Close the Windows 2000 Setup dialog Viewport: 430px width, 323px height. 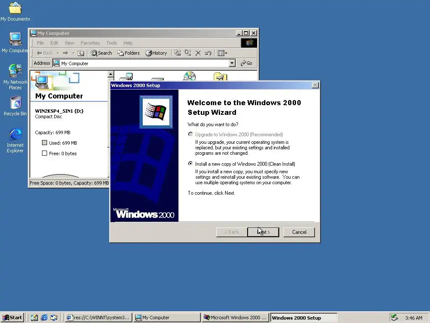tap(315, 85)
